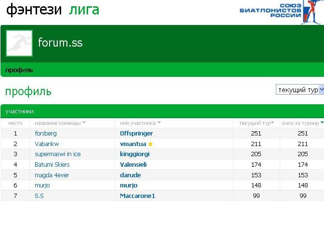The height and width of the screenshot is (246, 324).
Task: Open team 'magda 4ever' link
Action: click(x=52, y=175)
